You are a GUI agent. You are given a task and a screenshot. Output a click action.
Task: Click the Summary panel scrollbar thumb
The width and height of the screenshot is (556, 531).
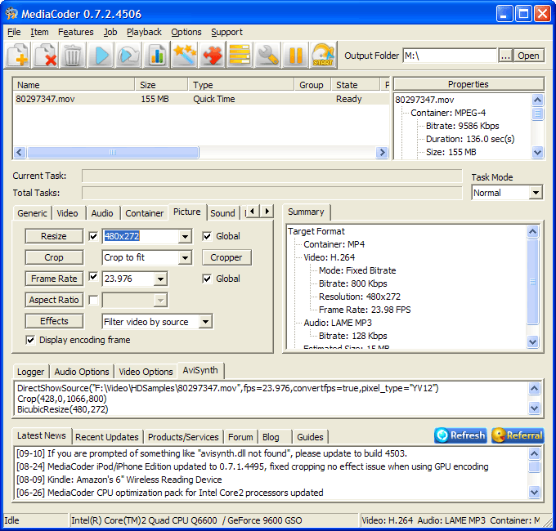point(532,282)
